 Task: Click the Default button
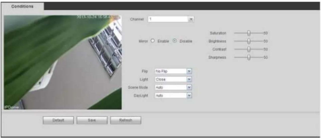58,120
